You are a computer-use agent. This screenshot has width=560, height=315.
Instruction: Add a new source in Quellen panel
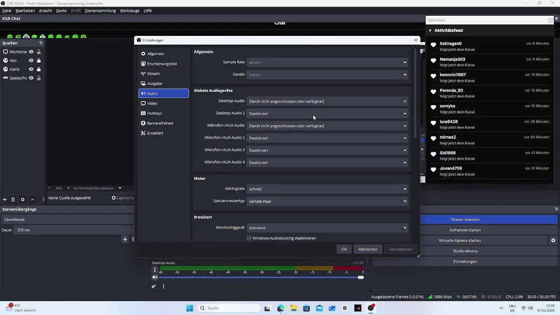(x=5, y=199)
